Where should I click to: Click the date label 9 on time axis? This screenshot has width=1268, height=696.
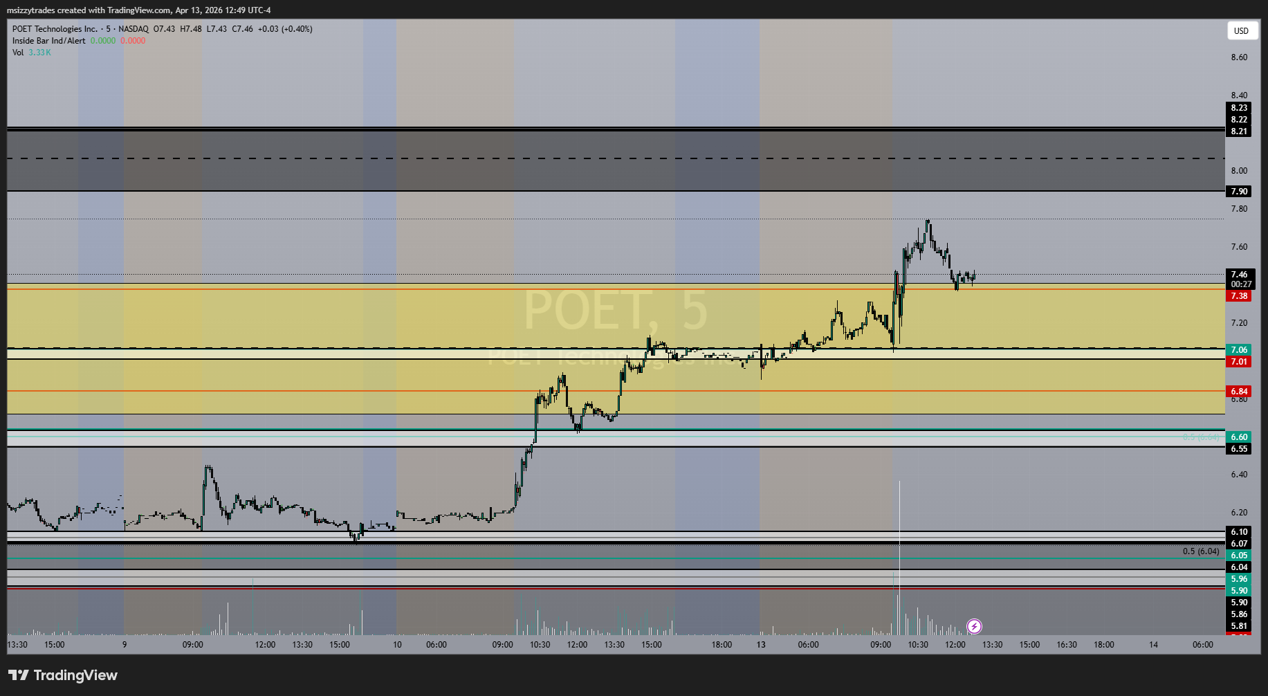point(125,645)
